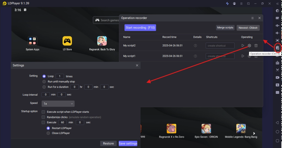The width and height of the screenshot is (282, 148).
Task: View details info icon for My script2
Action: 195,45
